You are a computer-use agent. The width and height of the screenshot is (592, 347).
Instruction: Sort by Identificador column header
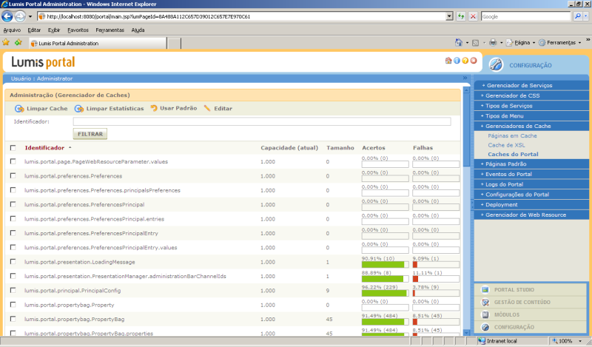click(x=44, y=148)
